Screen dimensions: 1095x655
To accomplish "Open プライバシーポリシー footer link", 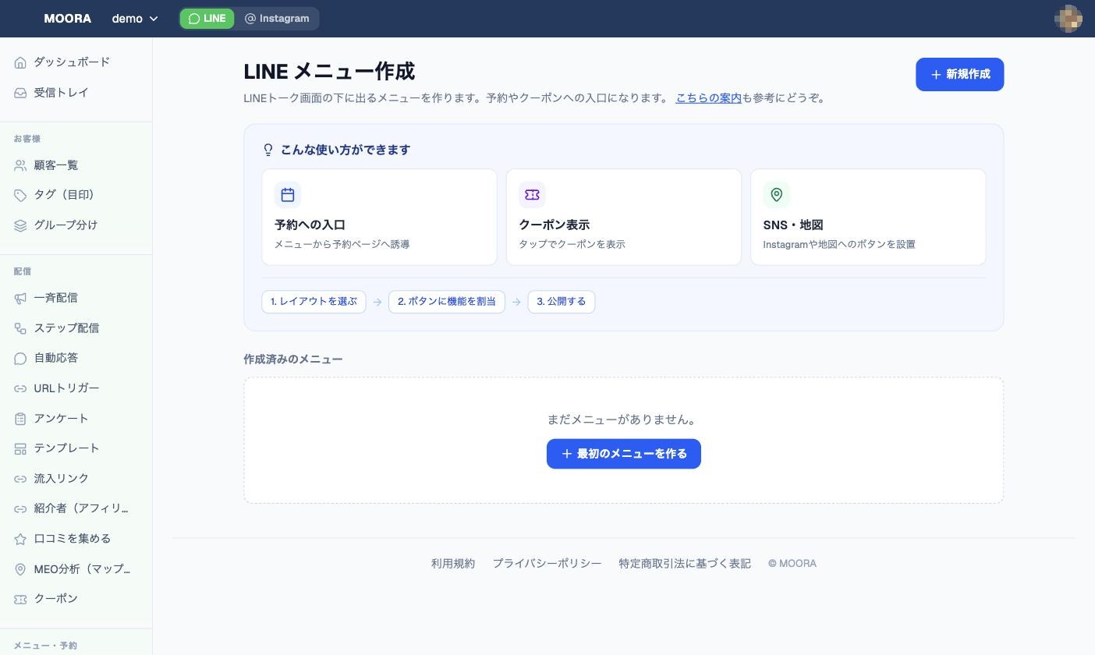I will click(547, 564).
